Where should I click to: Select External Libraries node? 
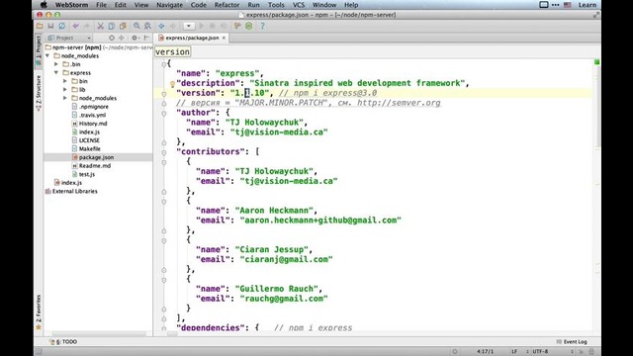(x=71, y=191)
